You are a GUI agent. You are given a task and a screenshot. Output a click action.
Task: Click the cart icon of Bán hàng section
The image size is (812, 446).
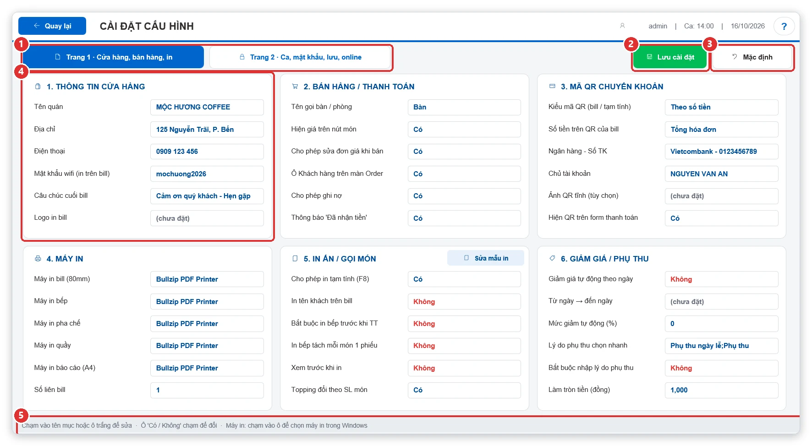(x=295, y=86)
